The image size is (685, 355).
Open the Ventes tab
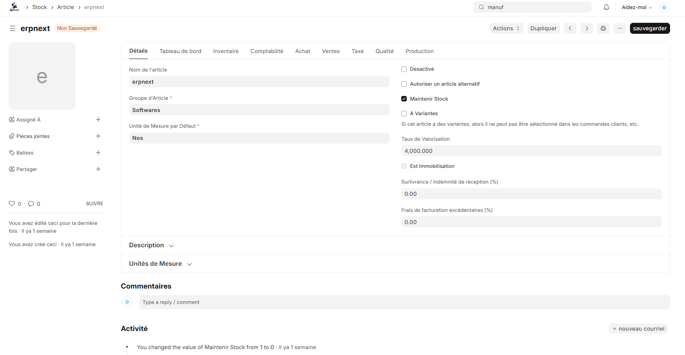point(331,51)
